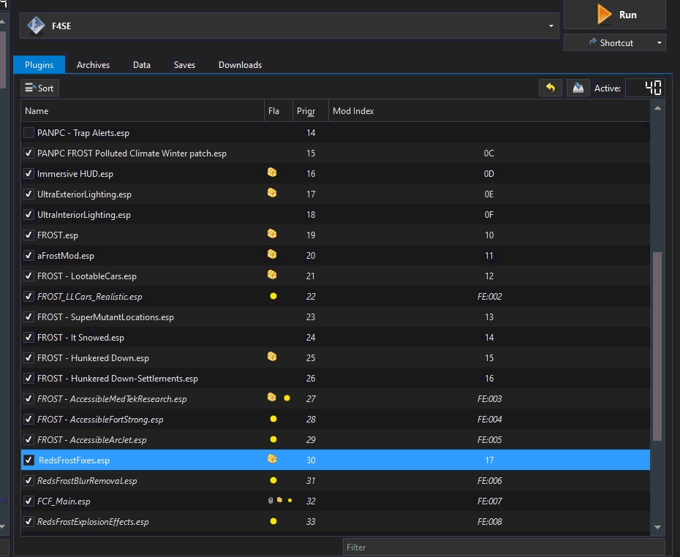Click the F4SE executable icon
This screenshot has width=680, height=557.
tap(36, 26)
